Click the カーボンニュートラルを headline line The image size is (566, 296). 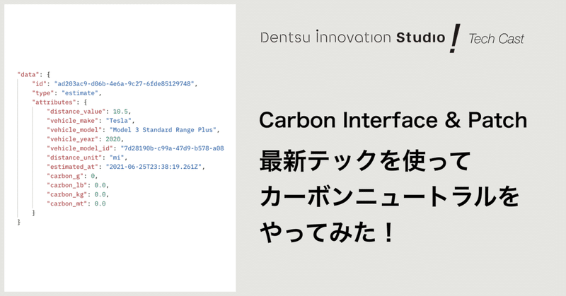390,197
